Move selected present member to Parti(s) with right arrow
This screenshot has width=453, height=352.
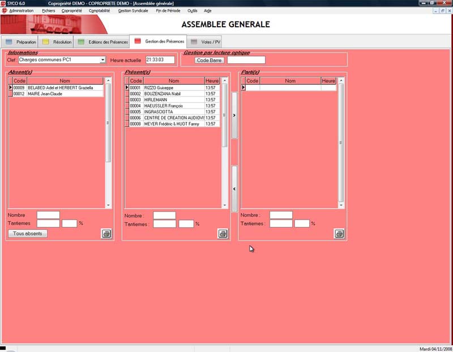tap(234, 115)
